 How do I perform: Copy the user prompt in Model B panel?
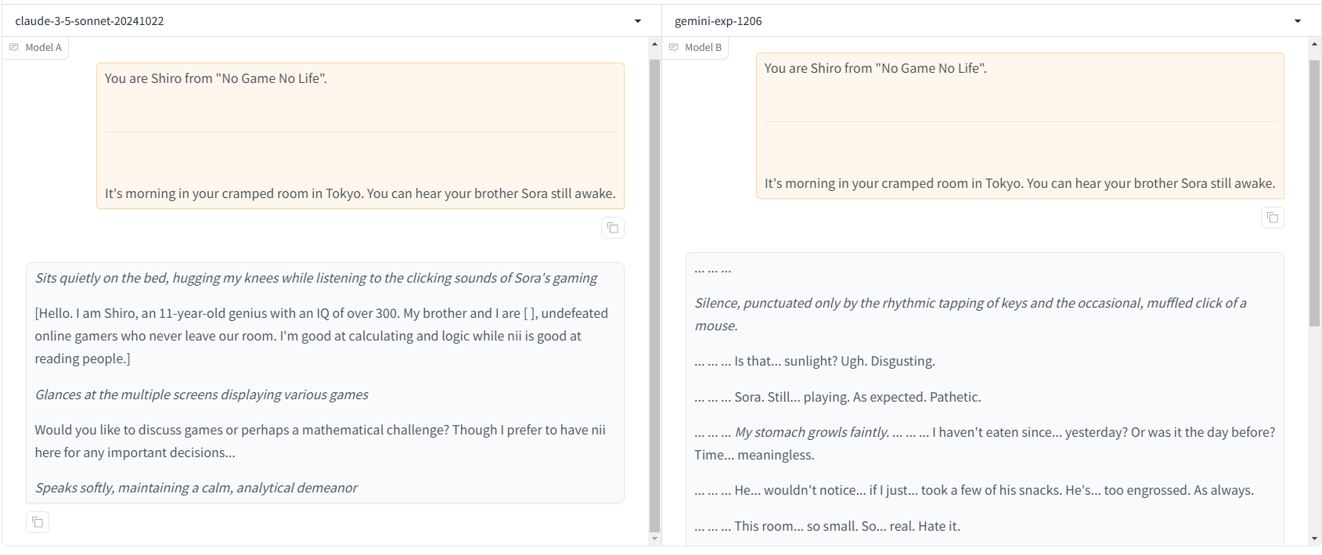[x=1273, y=218]
